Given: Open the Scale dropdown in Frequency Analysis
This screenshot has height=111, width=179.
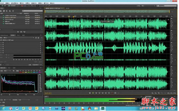Looking at the screenshot, I should [x=7, y=71].
